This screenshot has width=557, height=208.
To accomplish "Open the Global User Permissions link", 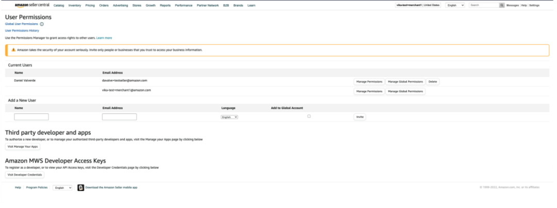I will tap(21, 24).
